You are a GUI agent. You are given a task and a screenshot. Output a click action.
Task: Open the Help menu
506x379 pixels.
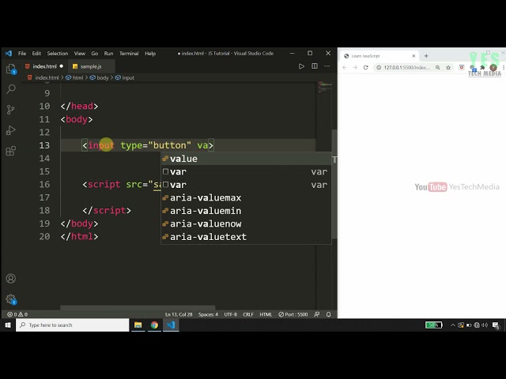pos(150,54)
